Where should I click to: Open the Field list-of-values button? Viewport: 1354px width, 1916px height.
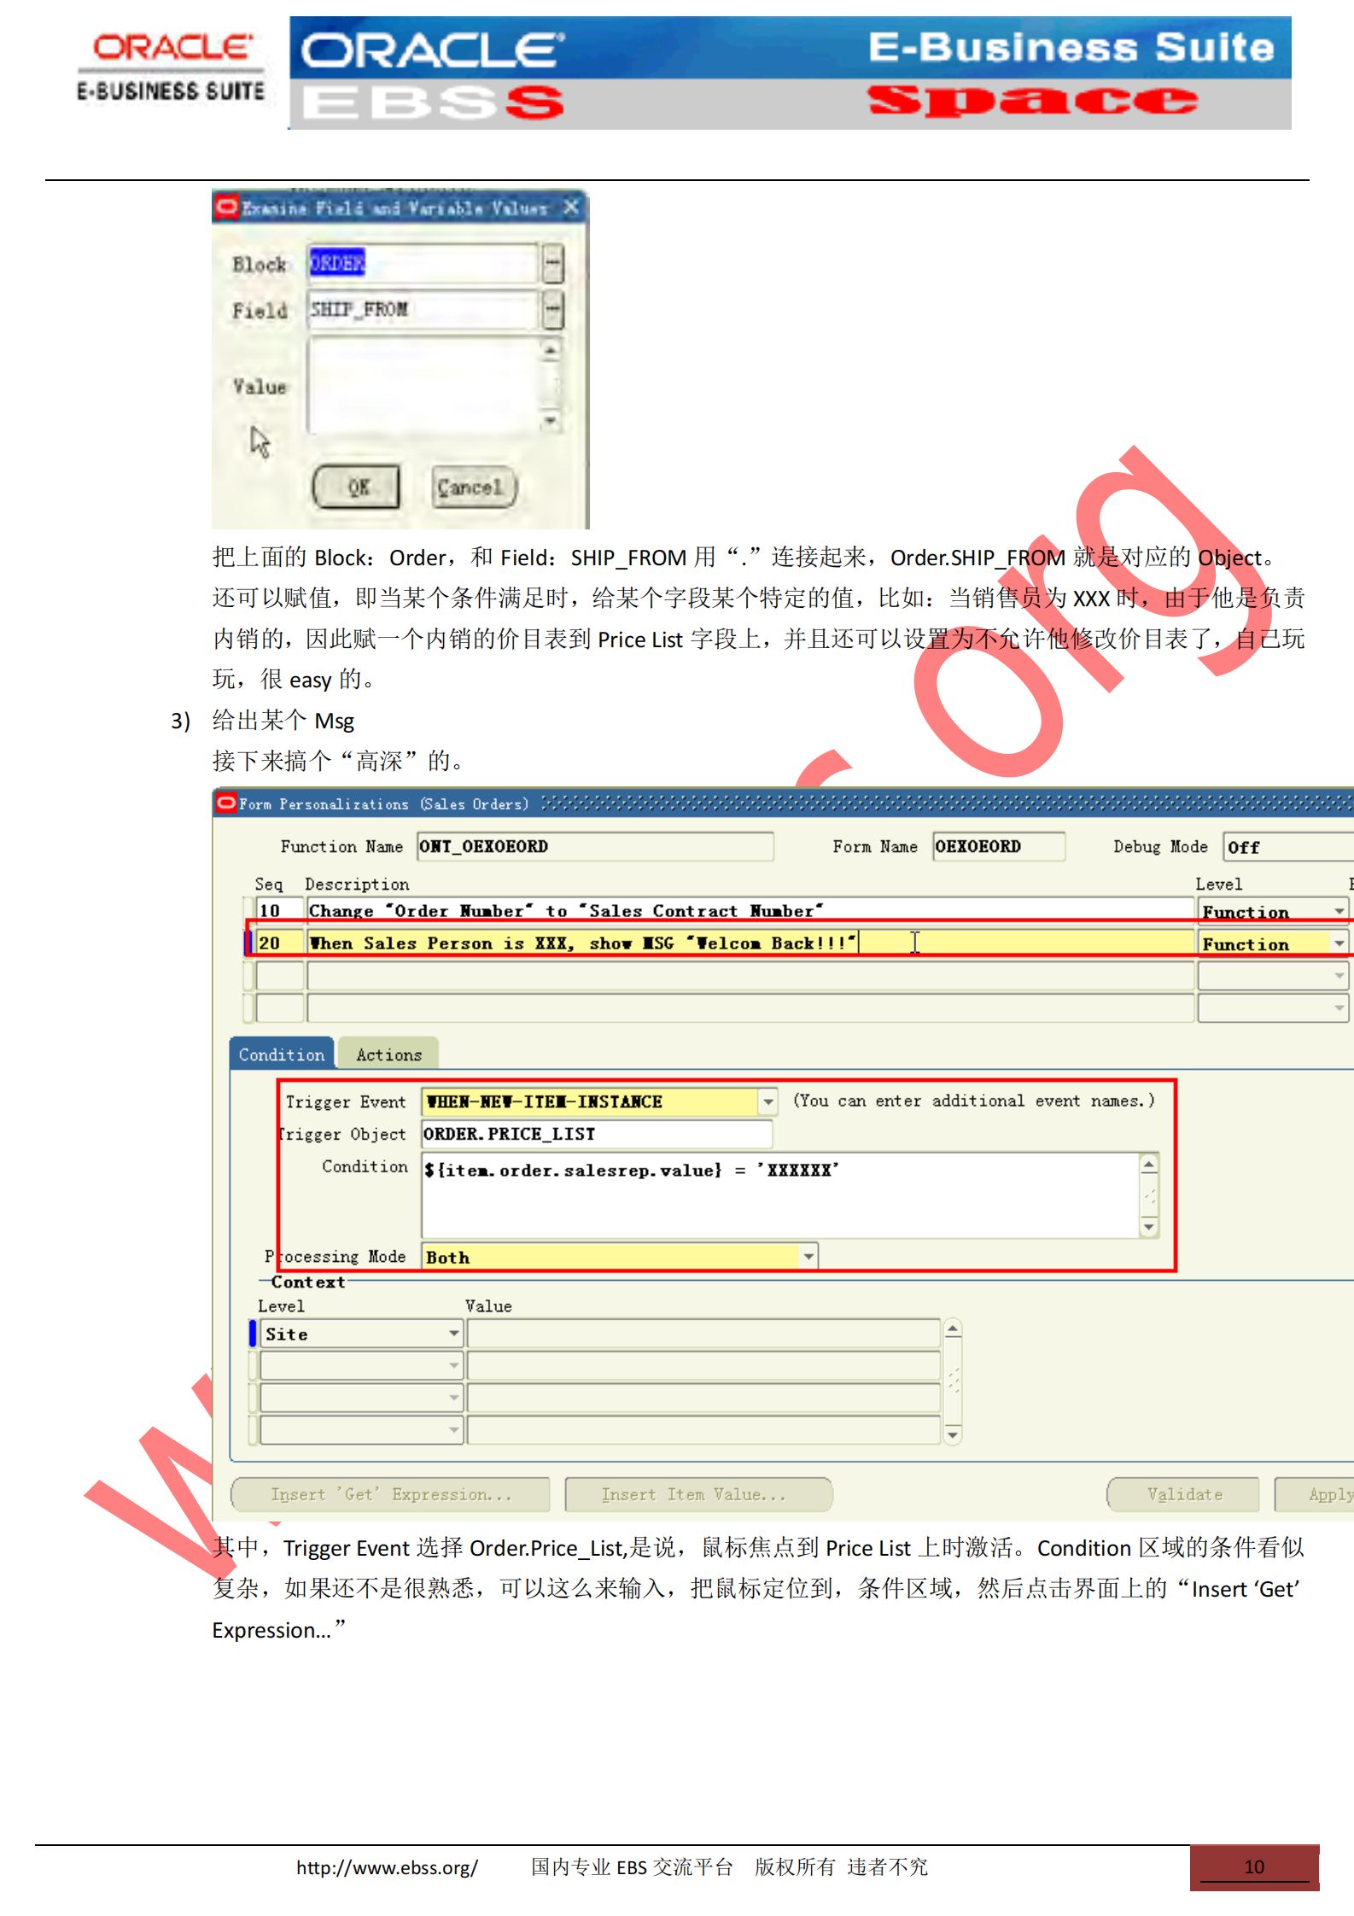(x=553, y=309)
